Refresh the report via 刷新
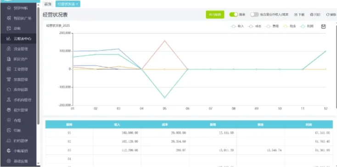337x167 pixels. click(331, 15)
